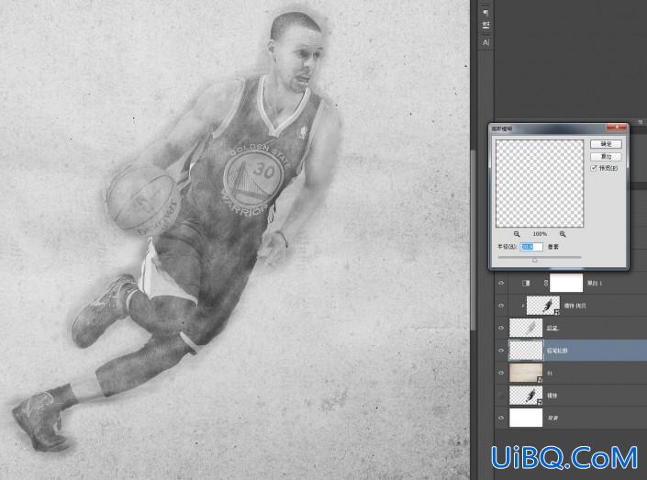
Task: Click the link icon on 黑白 1 layer
Action: point(546,283)
